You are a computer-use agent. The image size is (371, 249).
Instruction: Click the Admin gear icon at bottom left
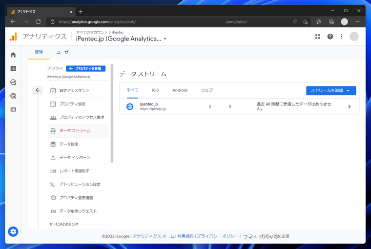coord(13,231)
